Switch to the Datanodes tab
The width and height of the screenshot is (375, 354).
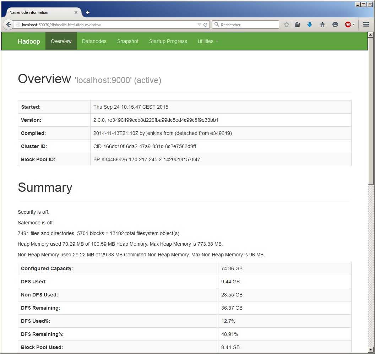pyautogui.click(x=94, y=41)
